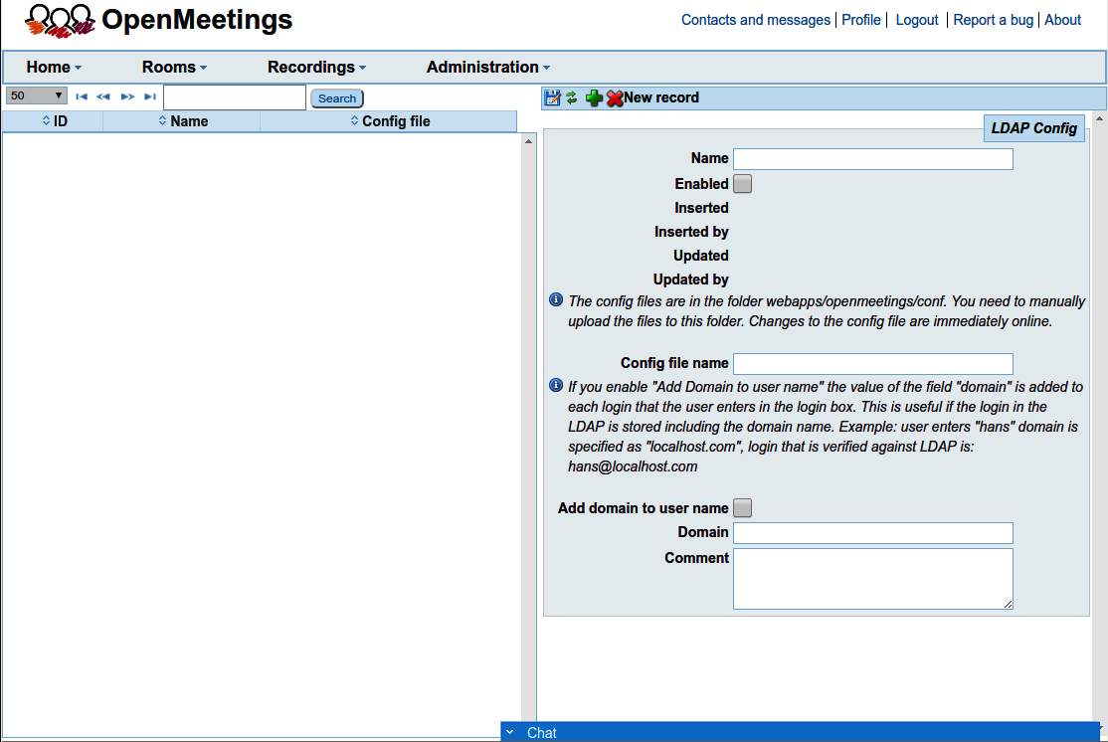Click scroll-up arrow of form panel scrollbar
1108x742 pixels.
click(x=1099, y=118)
